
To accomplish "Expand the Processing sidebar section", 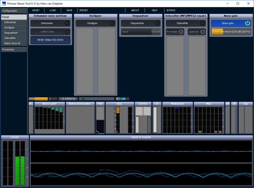I will [x=14, y=49].
